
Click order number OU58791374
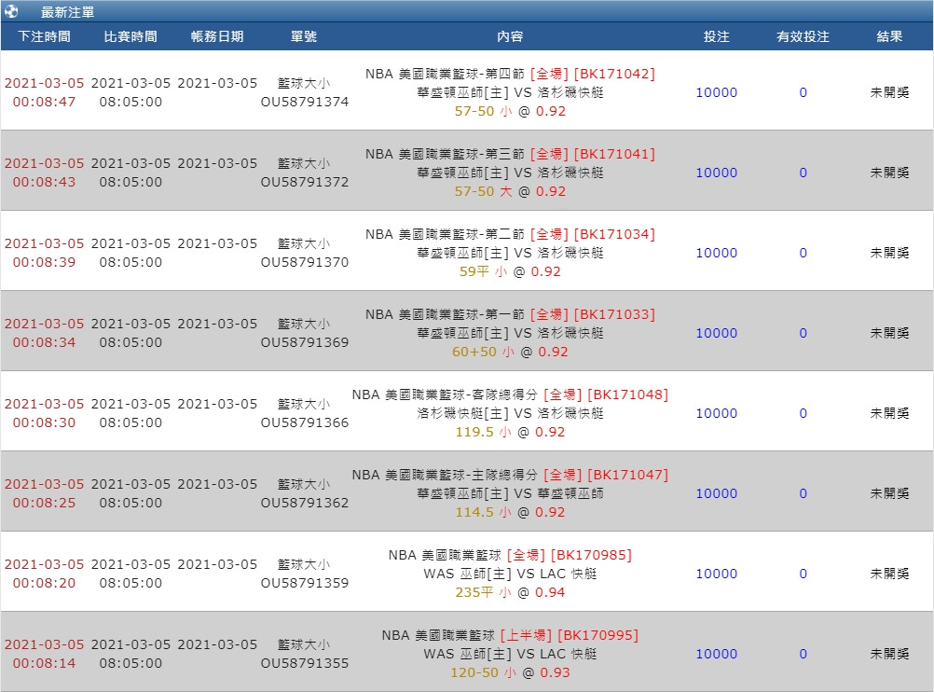pos(305,102)
